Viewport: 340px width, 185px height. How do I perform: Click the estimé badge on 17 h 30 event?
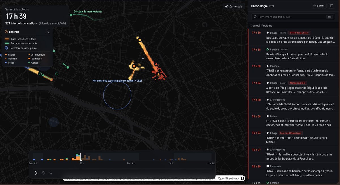pos(283,33)
